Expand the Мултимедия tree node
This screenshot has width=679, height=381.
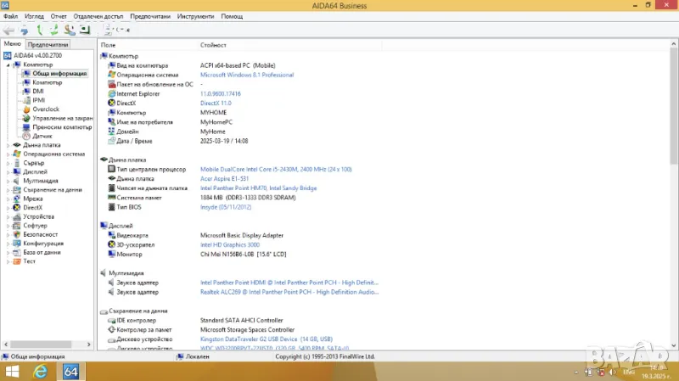coord(8,181)
